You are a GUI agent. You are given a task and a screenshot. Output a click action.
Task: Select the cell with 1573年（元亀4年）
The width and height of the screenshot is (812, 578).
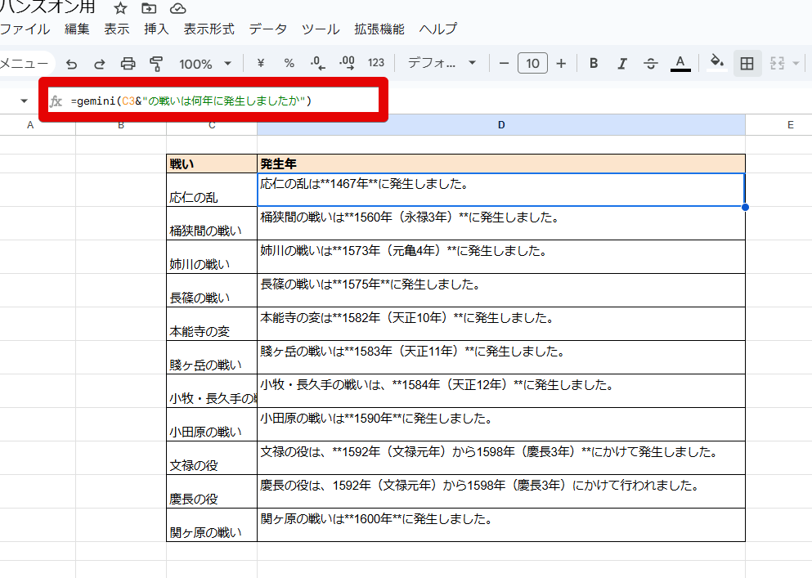501,257
